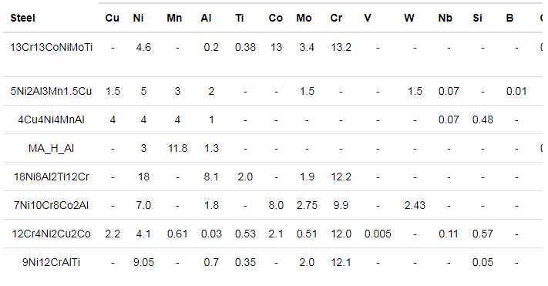Click the Cr column header
The width and height of the screenshot is (548, 286).
point(336,18)
